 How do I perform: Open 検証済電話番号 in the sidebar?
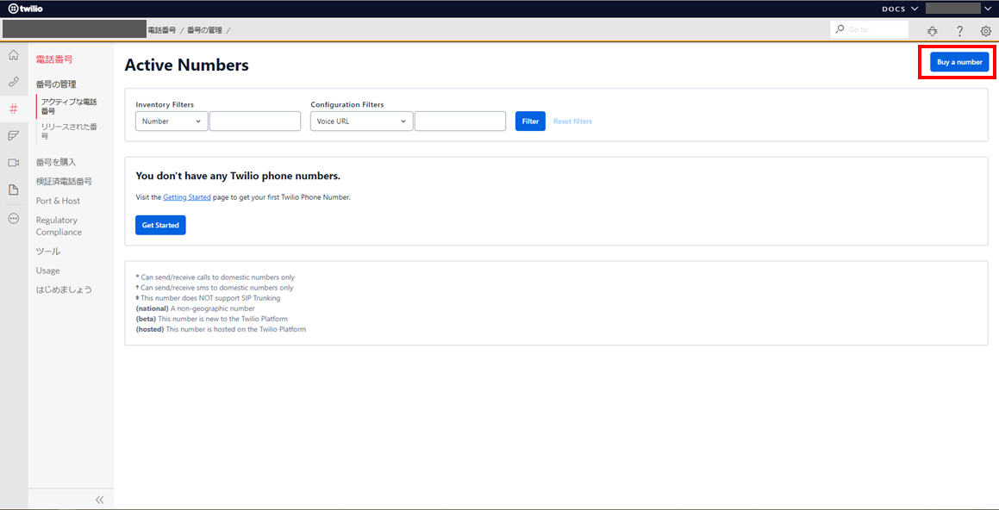pos(64,182)
